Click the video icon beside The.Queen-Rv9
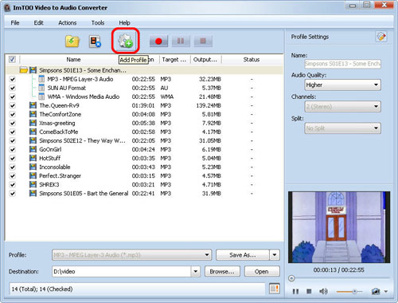This screenshot has width=398, height=303. click(x=33, y=105)
